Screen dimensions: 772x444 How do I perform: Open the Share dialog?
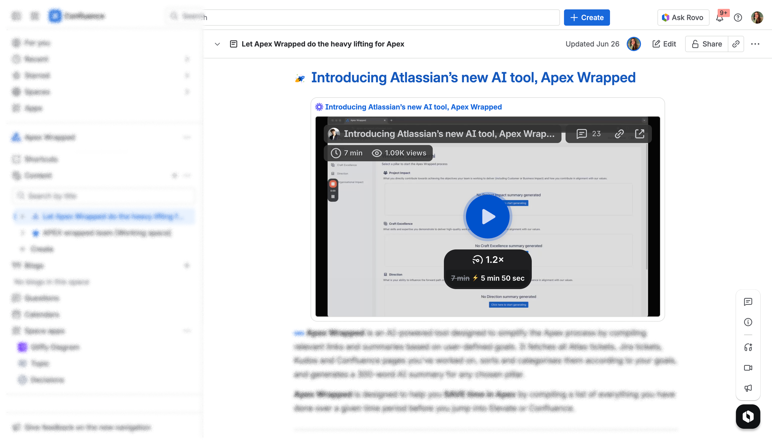706,44
